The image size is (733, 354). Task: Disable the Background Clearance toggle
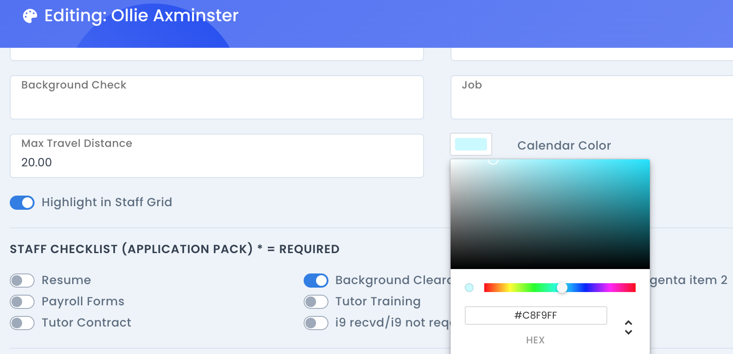click(x=316, y=280)
